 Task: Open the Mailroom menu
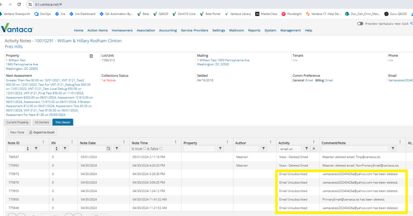pyautogui.click(x=236, y=31)
